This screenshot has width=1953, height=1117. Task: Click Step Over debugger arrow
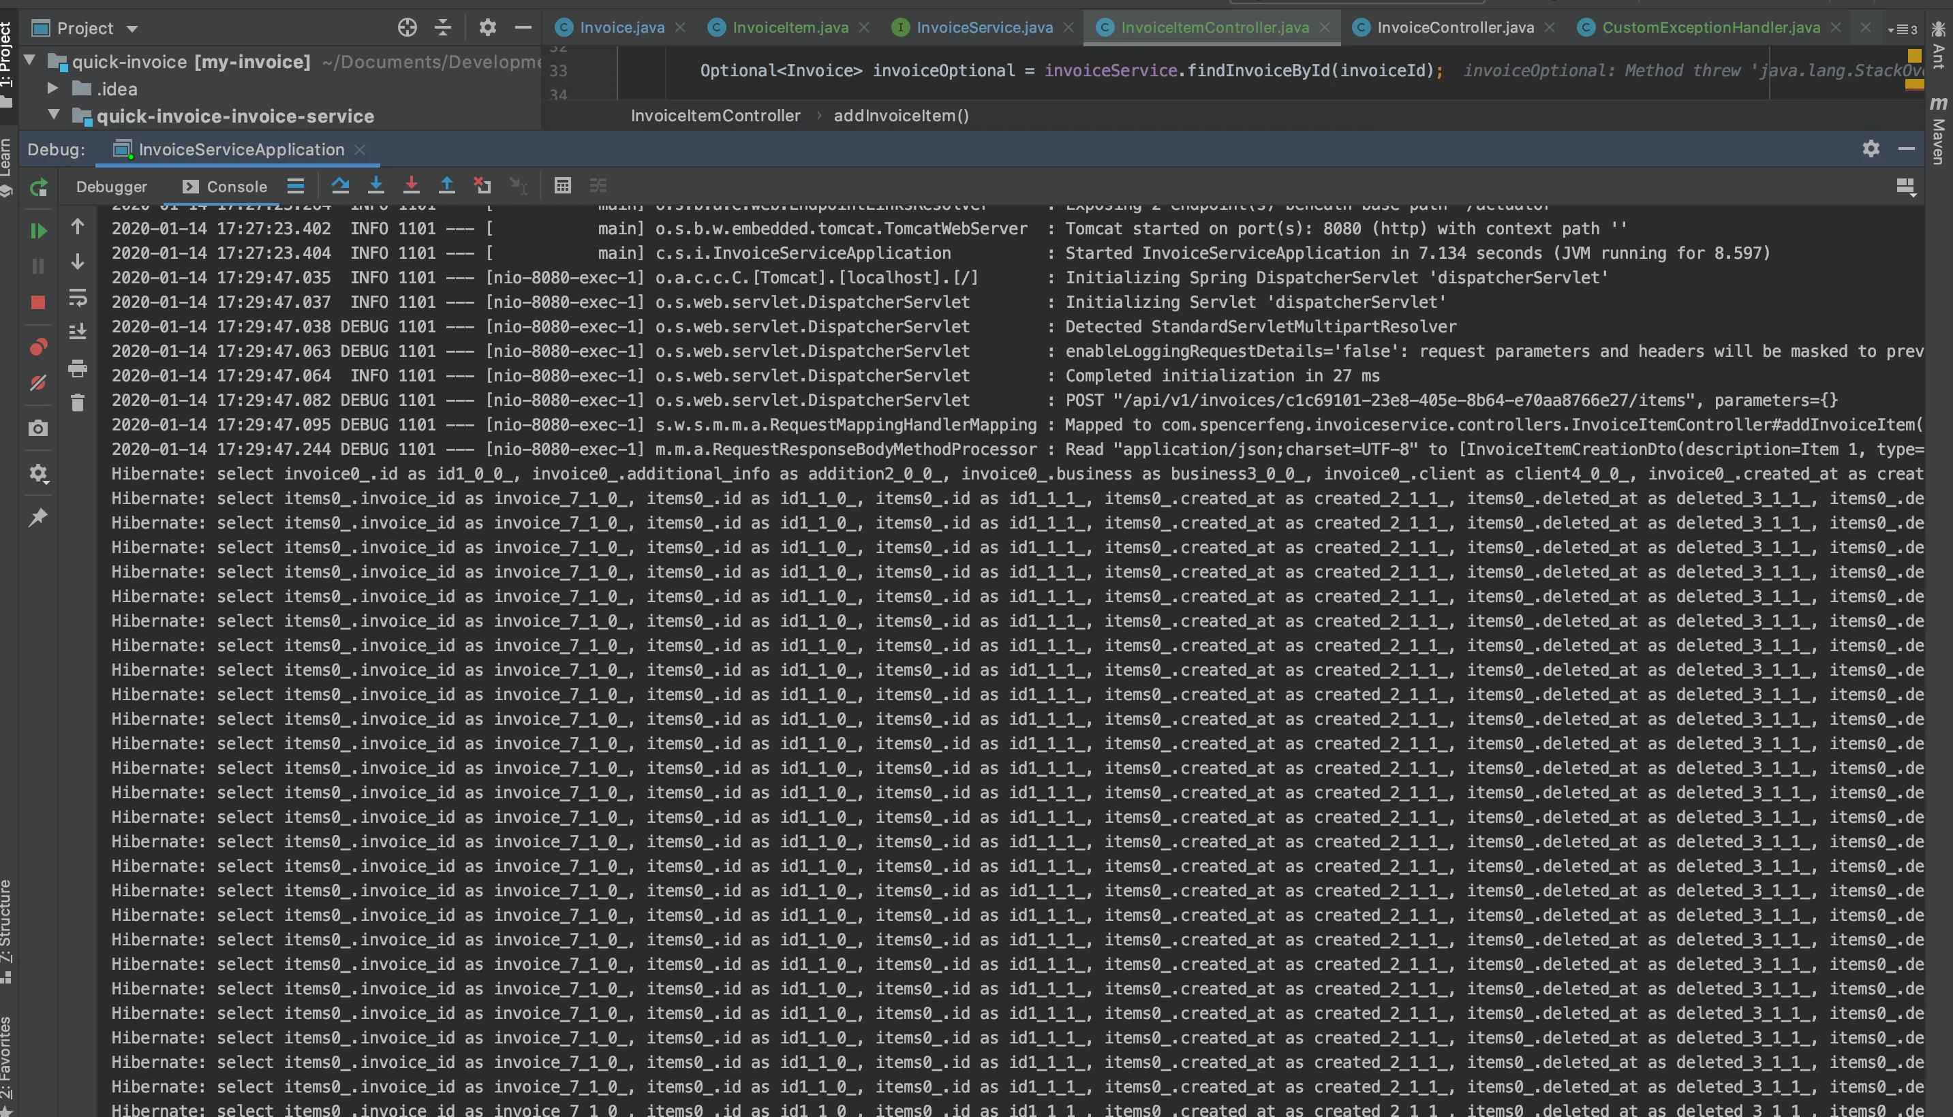coord(340,186)
